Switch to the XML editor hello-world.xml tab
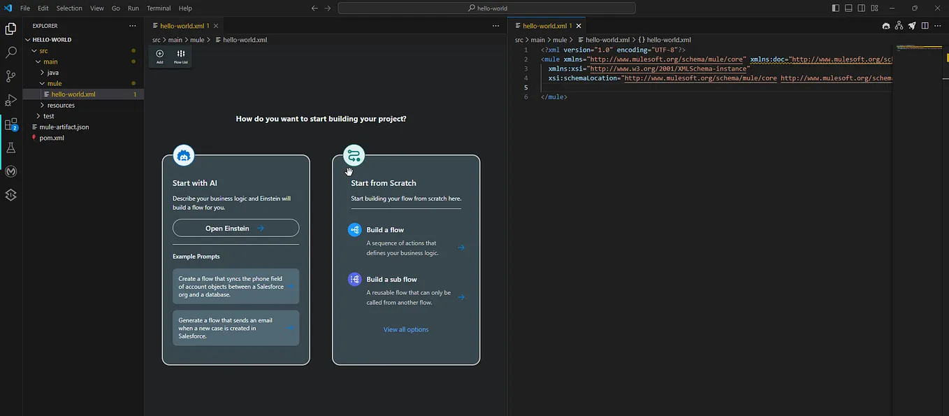949x416 pixels. click(x=547, y=25)
